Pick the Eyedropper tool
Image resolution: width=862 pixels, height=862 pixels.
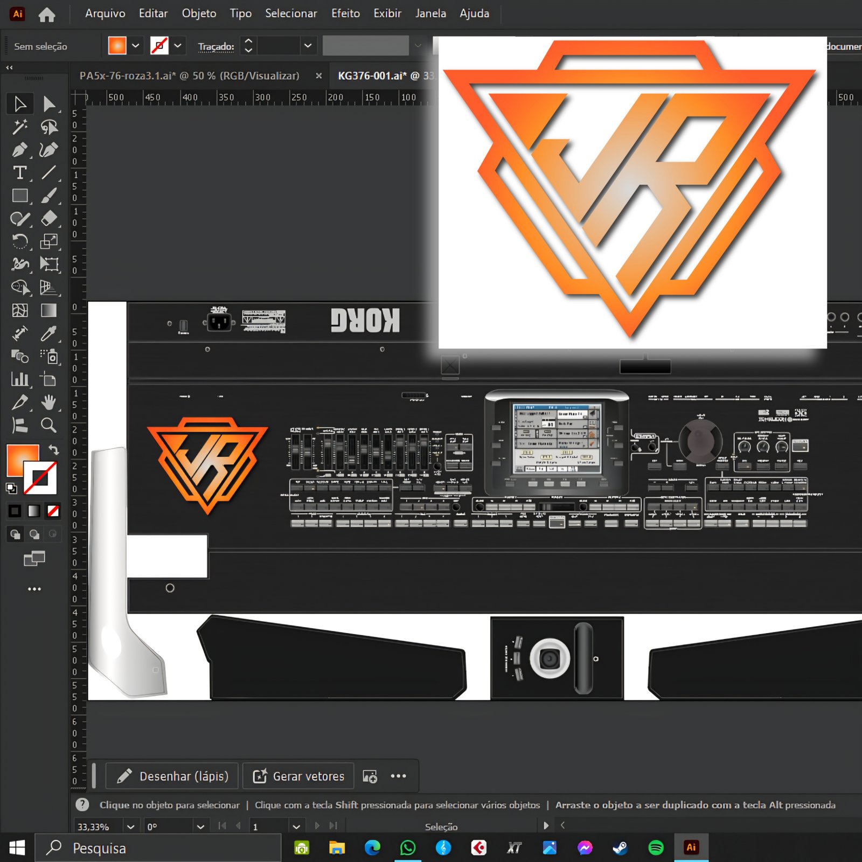click(x=48, y=333)
